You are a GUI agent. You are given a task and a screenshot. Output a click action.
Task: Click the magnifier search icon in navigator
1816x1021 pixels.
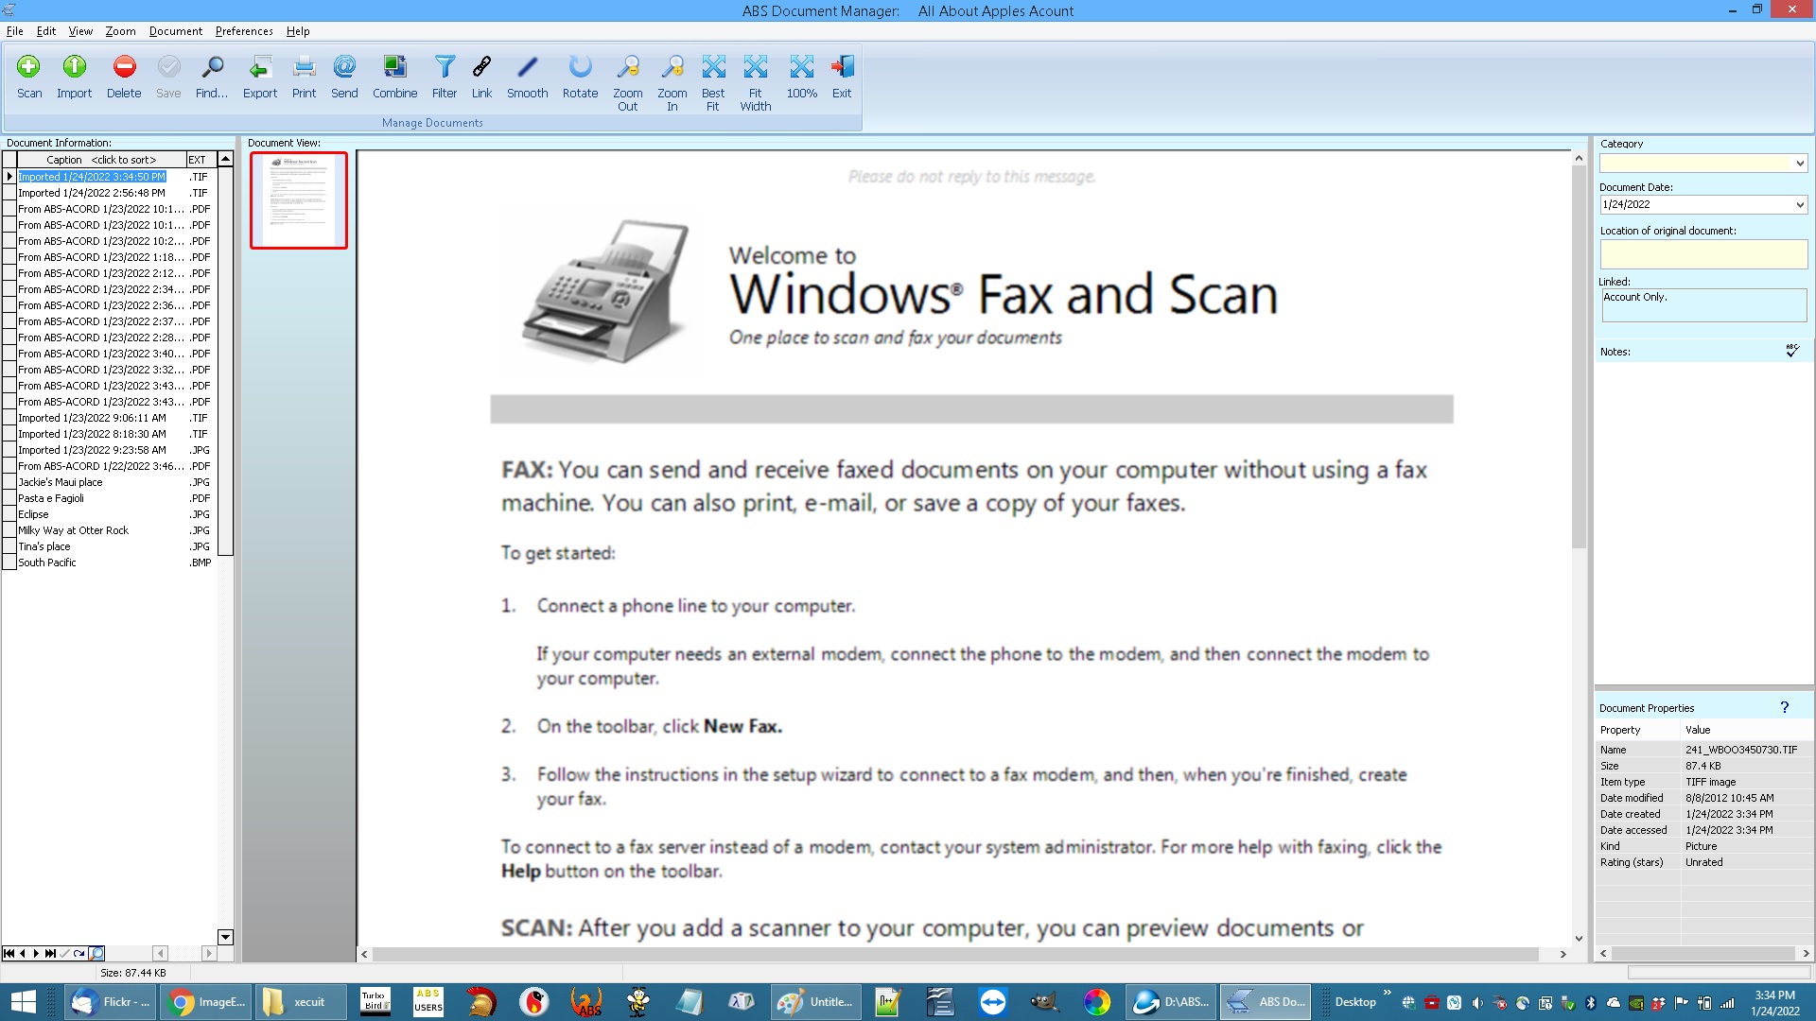96,953
